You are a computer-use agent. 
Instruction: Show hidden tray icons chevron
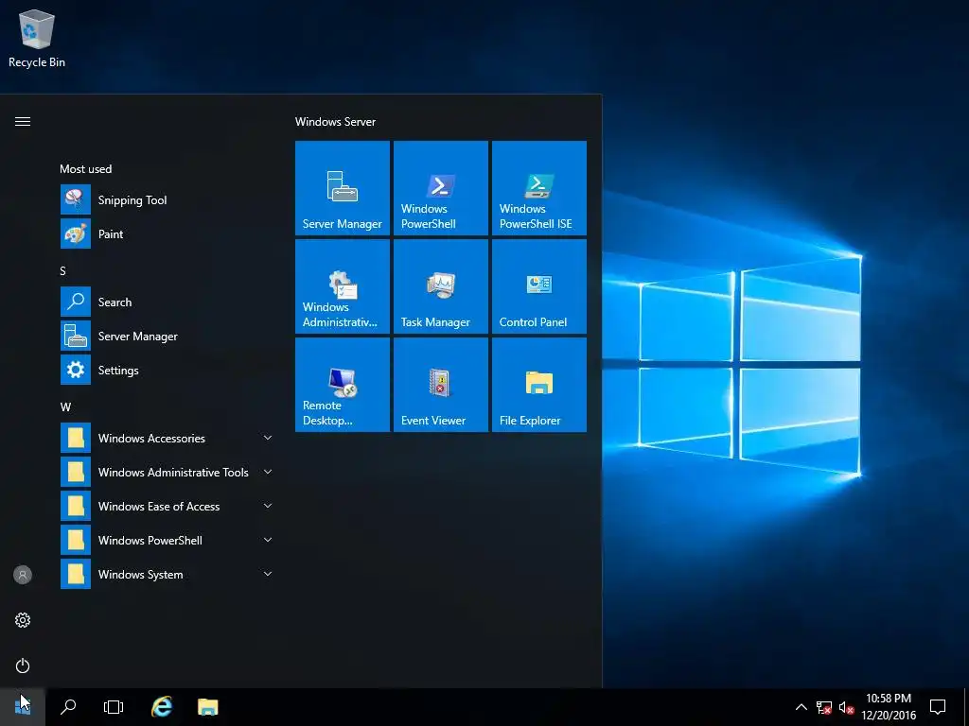801,707
